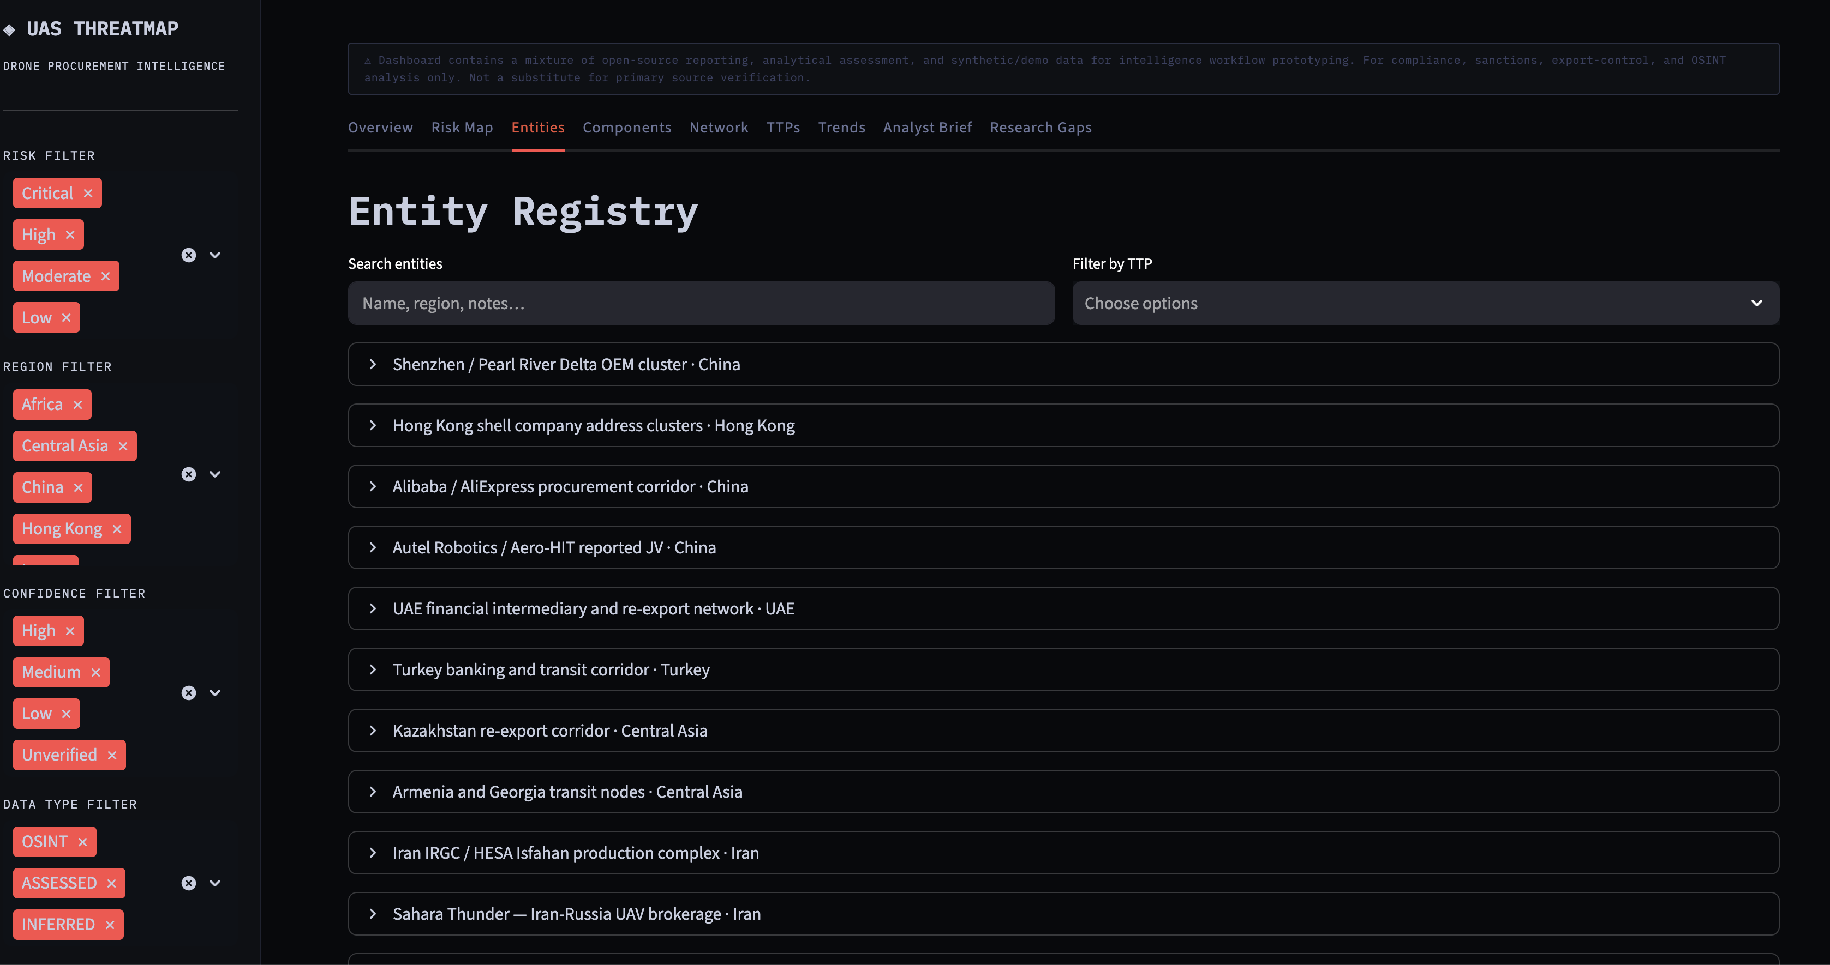Screen dimensions: 1830x965
Task: Remove the High confidence filter tag
Action: (70, 631)
